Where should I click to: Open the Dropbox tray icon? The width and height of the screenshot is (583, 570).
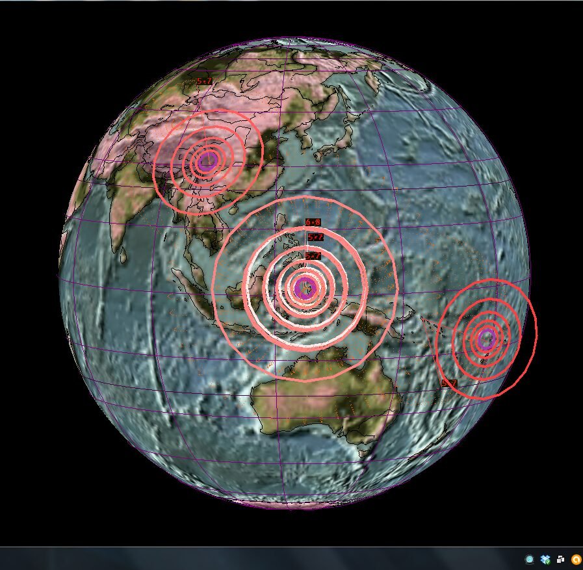click(545, 559)
